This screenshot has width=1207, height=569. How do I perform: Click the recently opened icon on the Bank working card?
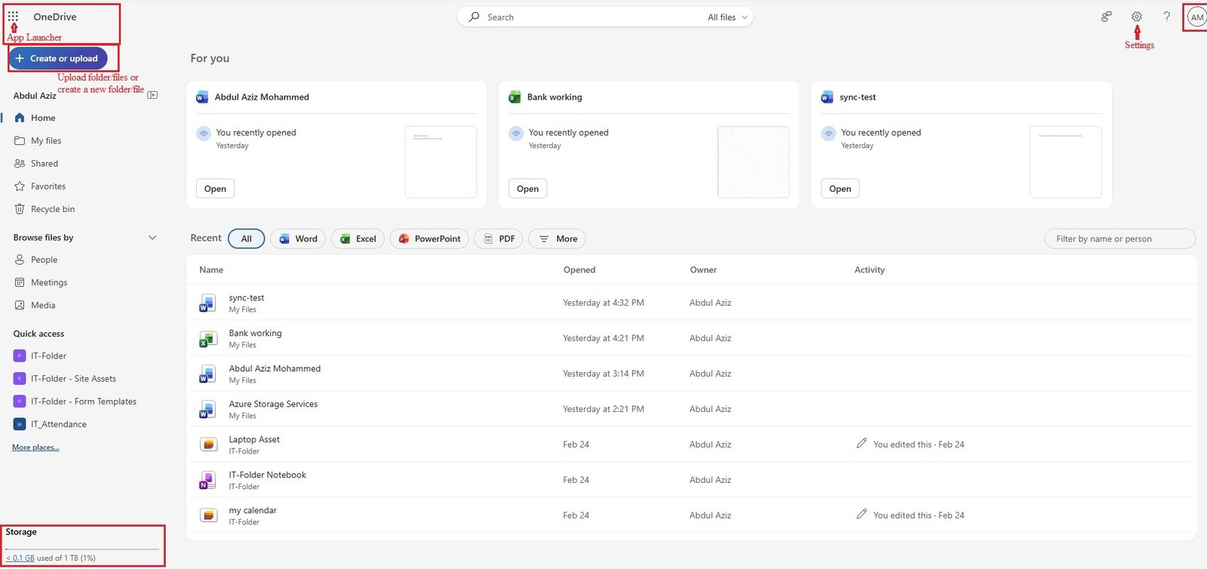click(x=516, y=134)
